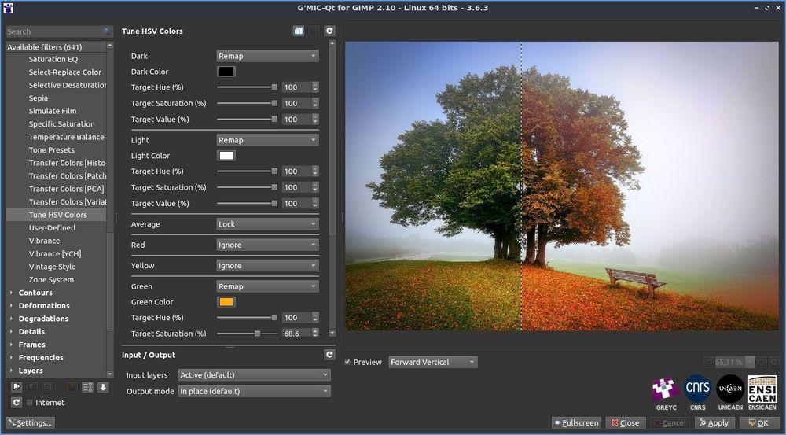Select the Vintage Style filter
Viewport: 786px width, 435px height.
click(x=52, y=267)
